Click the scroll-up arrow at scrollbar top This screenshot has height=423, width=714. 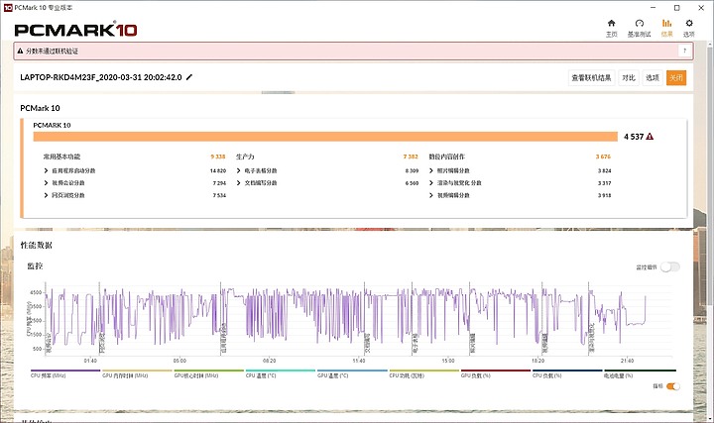click(709, 45)
